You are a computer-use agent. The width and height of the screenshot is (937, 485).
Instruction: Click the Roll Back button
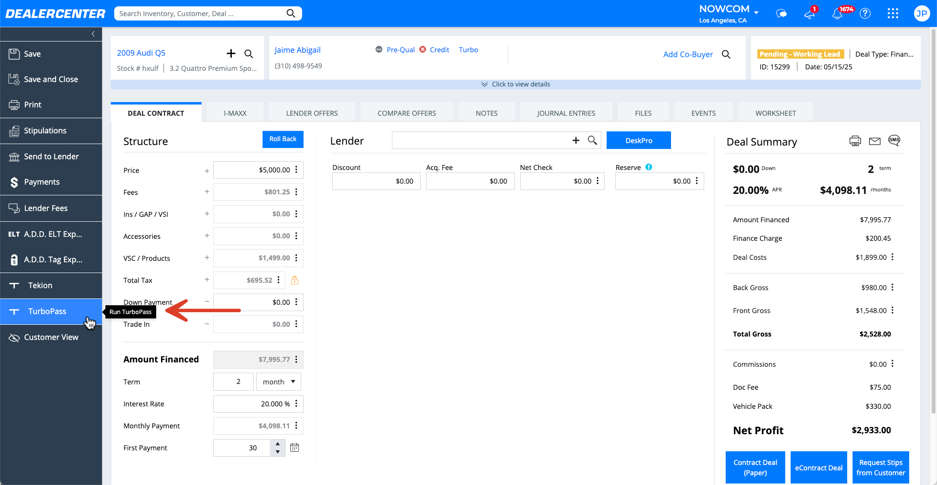coord(283,139)
